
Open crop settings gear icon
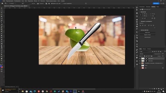click(x=49, y=4)
